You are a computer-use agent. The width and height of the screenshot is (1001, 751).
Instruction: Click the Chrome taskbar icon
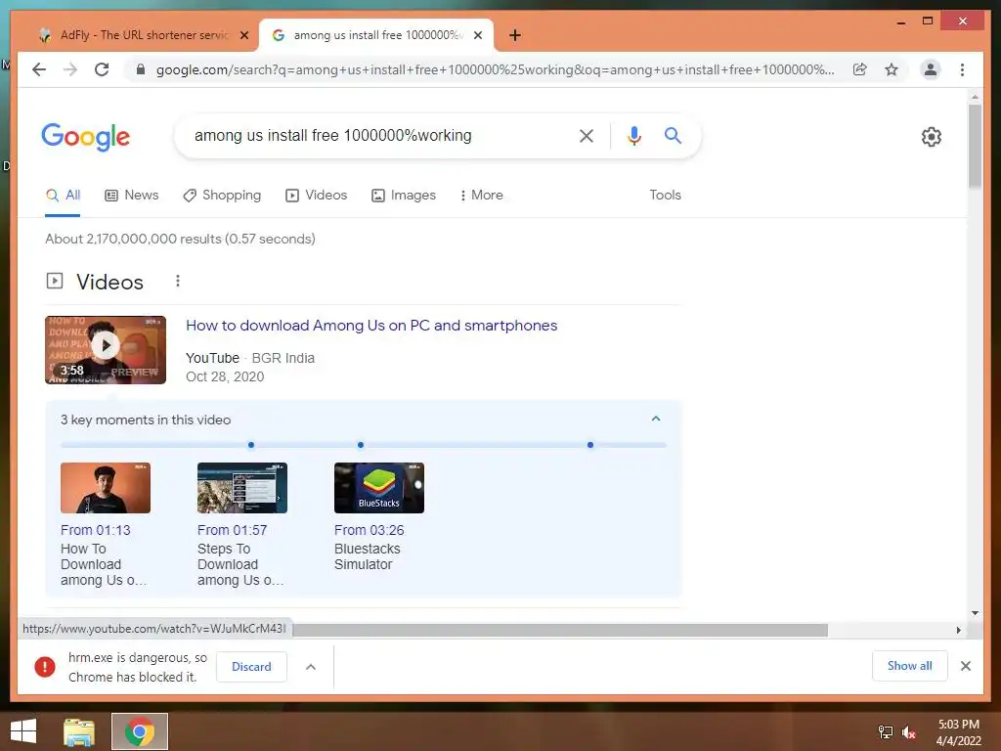(140, 731)
